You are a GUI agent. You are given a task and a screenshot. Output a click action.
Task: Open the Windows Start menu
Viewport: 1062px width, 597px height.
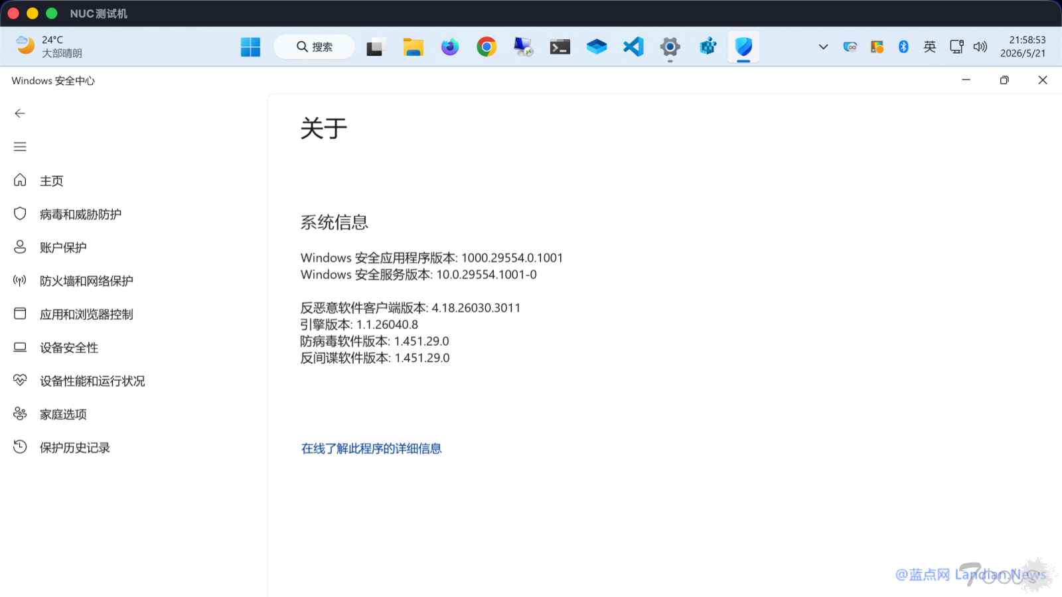250,47
